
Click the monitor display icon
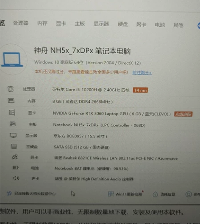coord(13,135)
